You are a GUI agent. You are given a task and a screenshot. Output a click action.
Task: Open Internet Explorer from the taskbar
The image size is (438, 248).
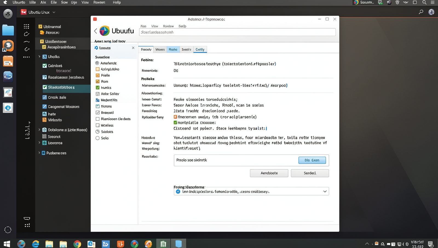point(36,244)
